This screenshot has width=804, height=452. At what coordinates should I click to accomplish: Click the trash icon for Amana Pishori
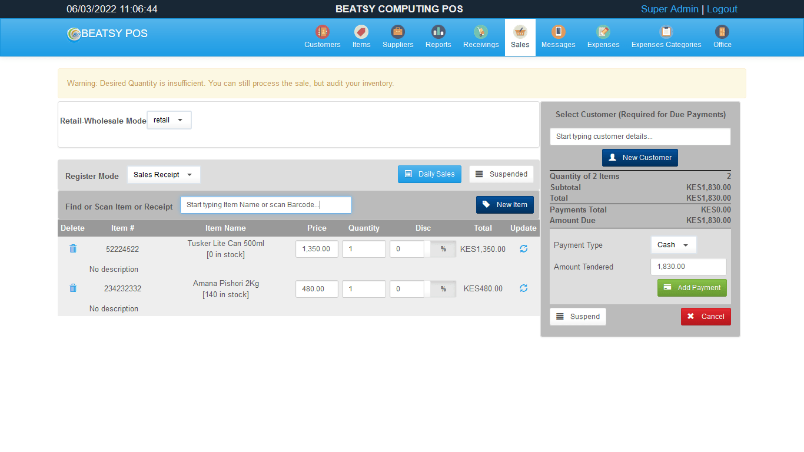point(73,288)
